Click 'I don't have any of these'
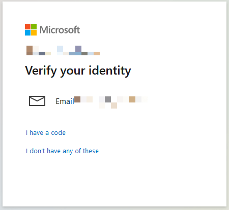The width and height of the screenshot is (229, 210). point(62,151)
